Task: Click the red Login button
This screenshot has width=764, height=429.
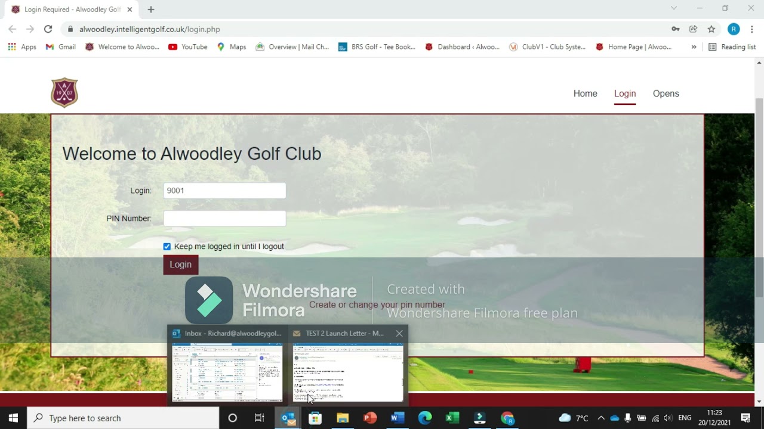Action: (x=181, y=265)
